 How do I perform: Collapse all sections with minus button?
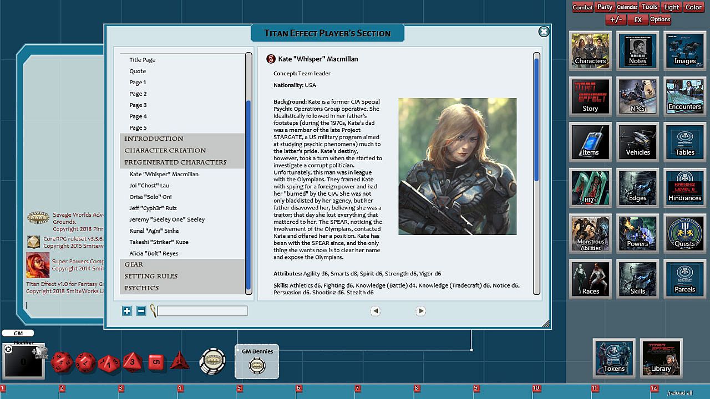[141, 311]
